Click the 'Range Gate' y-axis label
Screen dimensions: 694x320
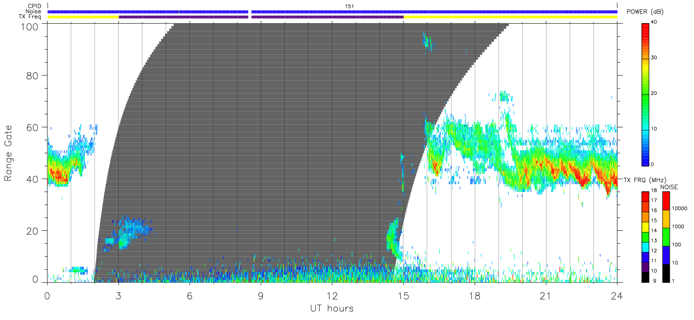pos(8,152)
